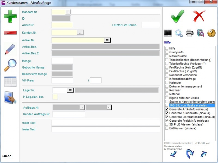Click the printer icon
Image resolution: width=218 pixels, height=163 pixels.
coord(190,33)
